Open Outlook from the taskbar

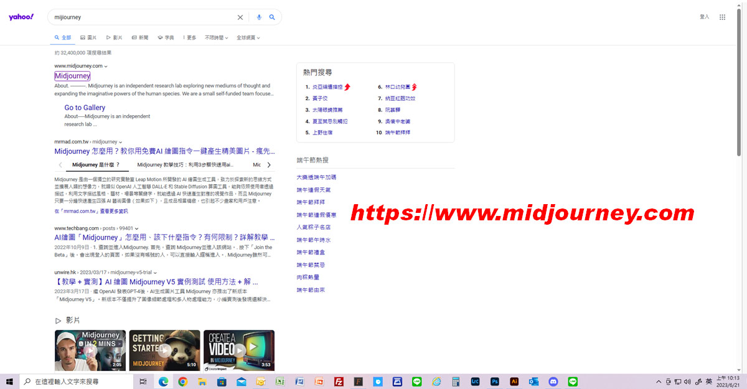tap(533, 382)
